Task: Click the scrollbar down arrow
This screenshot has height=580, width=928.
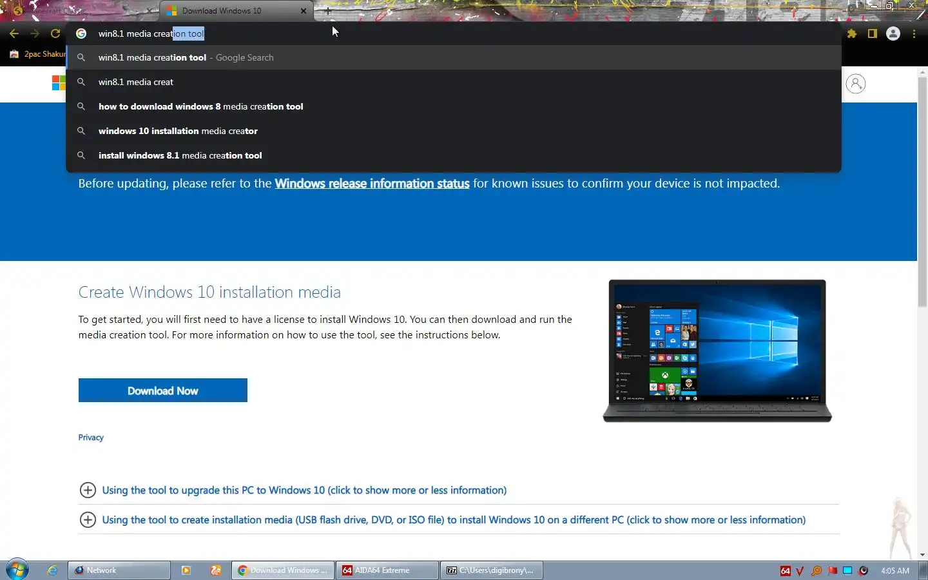Action: 922,555
